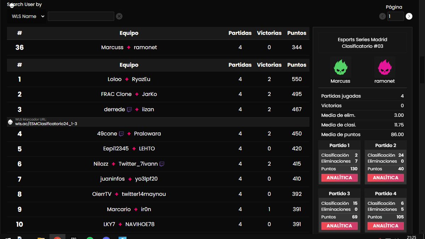Click ramonet pink skull avatar
Viewport: 425px width, 239px height.
click(x=385, y=67)
